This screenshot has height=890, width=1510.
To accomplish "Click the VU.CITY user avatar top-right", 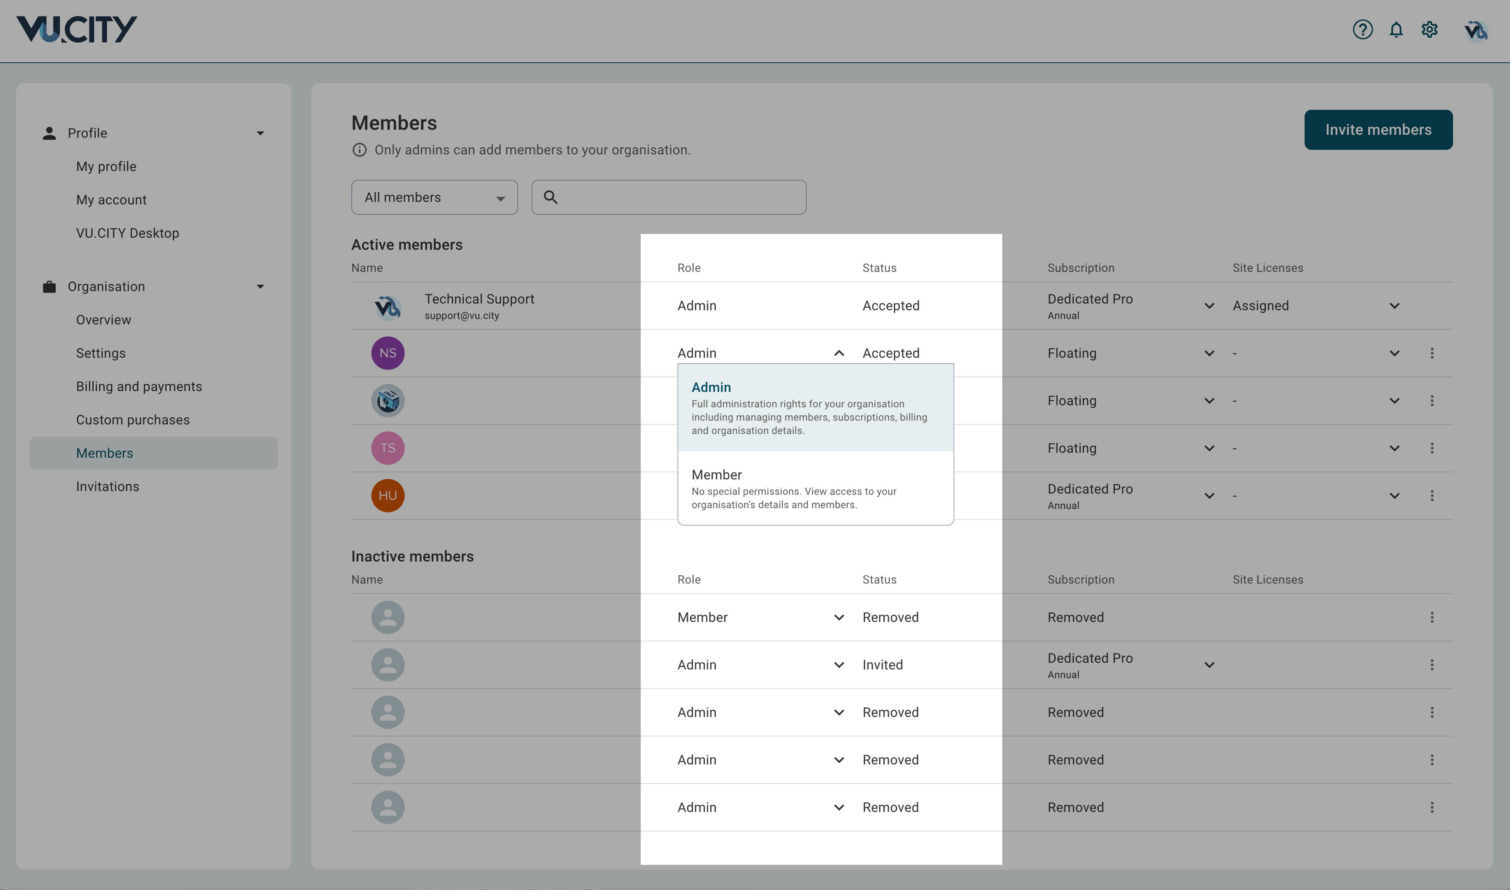I will pyautogui.click(x=1475, y=30).
